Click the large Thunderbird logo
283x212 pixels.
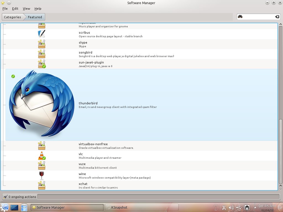click(x=42, y=103)
